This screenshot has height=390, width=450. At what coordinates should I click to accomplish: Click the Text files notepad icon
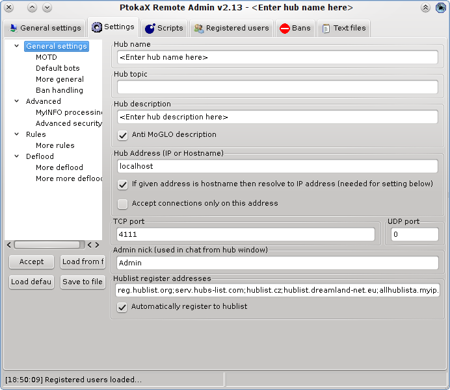point(326,29)
